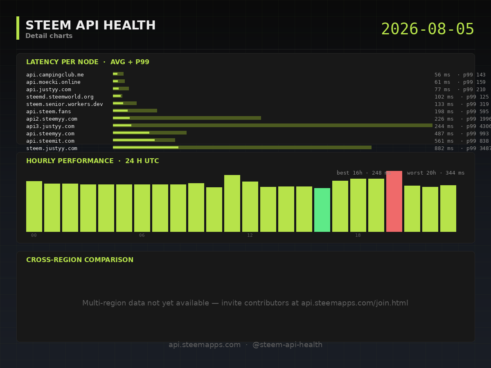The image size is (491, 368).
Task: Select the api.steemapps.com footer credit
Action: click(245, 345)
